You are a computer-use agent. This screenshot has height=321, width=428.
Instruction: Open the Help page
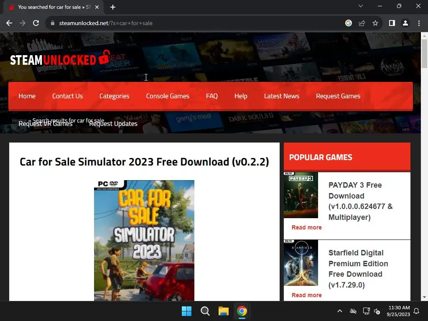(241, 96)
